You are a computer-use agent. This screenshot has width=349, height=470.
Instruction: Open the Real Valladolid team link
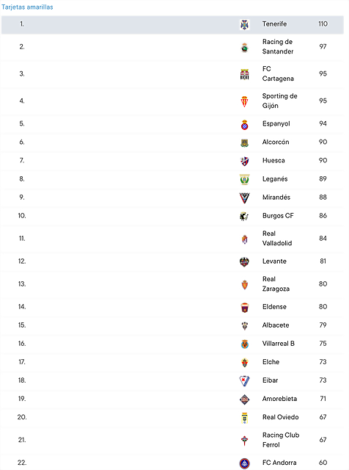277,238
